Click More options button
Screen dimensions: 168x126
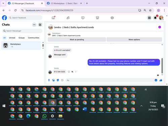134,40
